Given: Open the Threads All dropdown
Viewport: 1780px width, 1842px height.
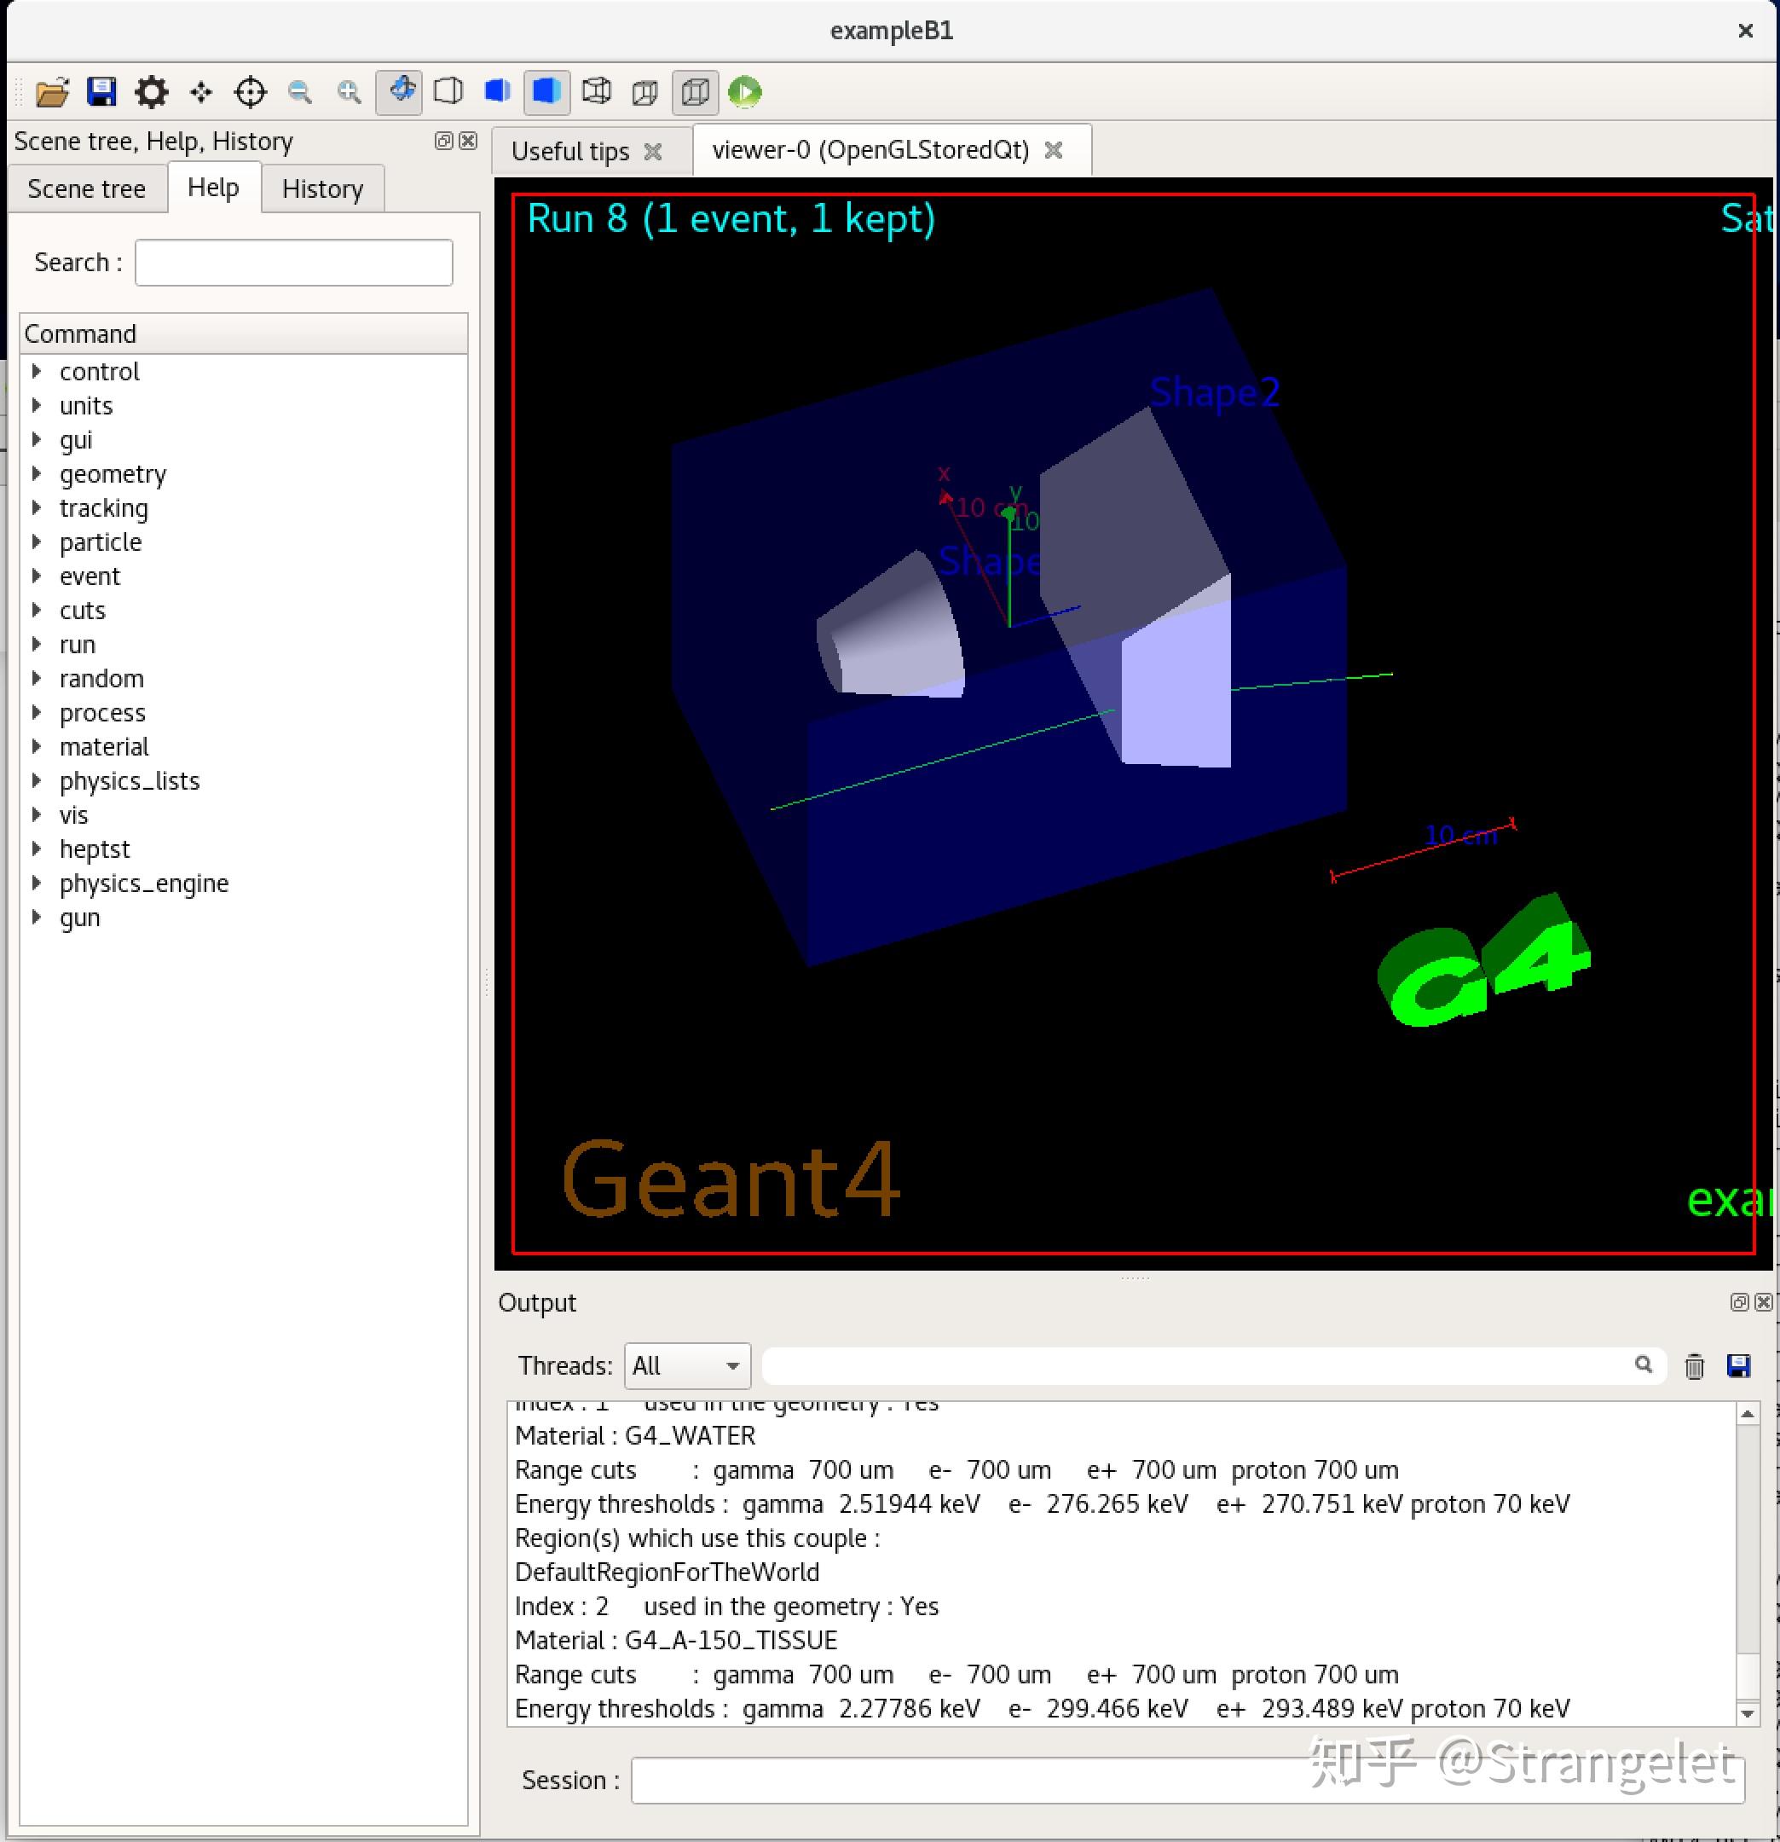Looking at the screenshot, I should tap(686, 1365).
